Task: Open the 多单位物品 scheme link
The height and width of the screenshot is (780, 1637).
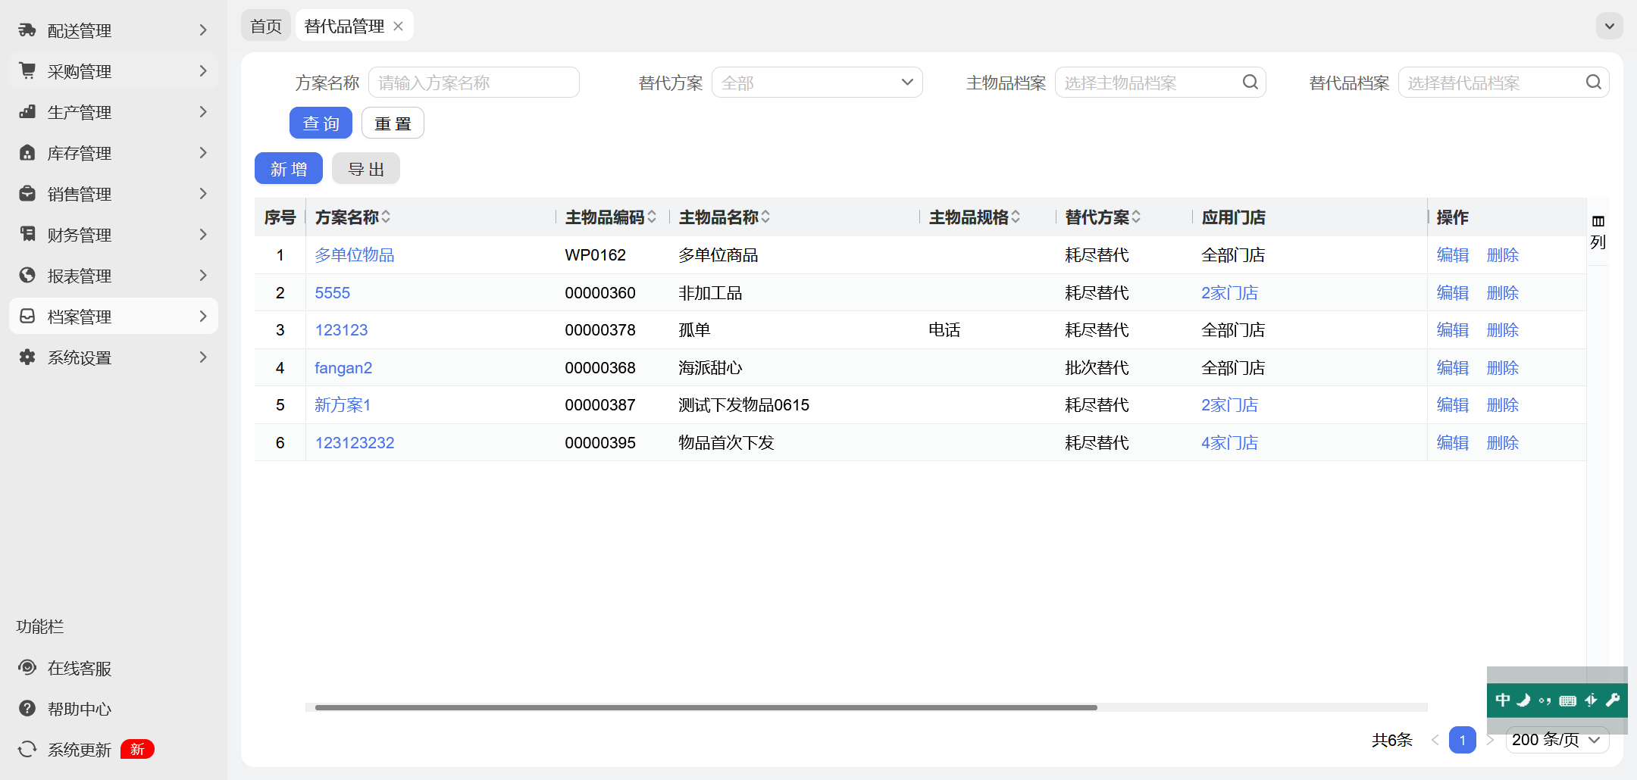Action: click(x=355, y=255)
